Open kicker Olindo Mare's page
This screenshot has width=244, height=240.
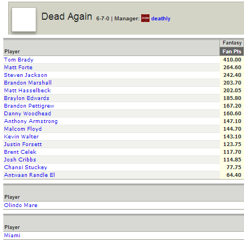pos(21,205)
